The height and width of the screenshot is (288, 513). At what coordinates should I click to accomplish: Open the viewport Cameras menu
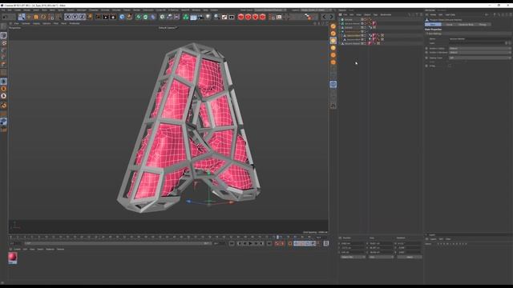(x=26, y=23)
